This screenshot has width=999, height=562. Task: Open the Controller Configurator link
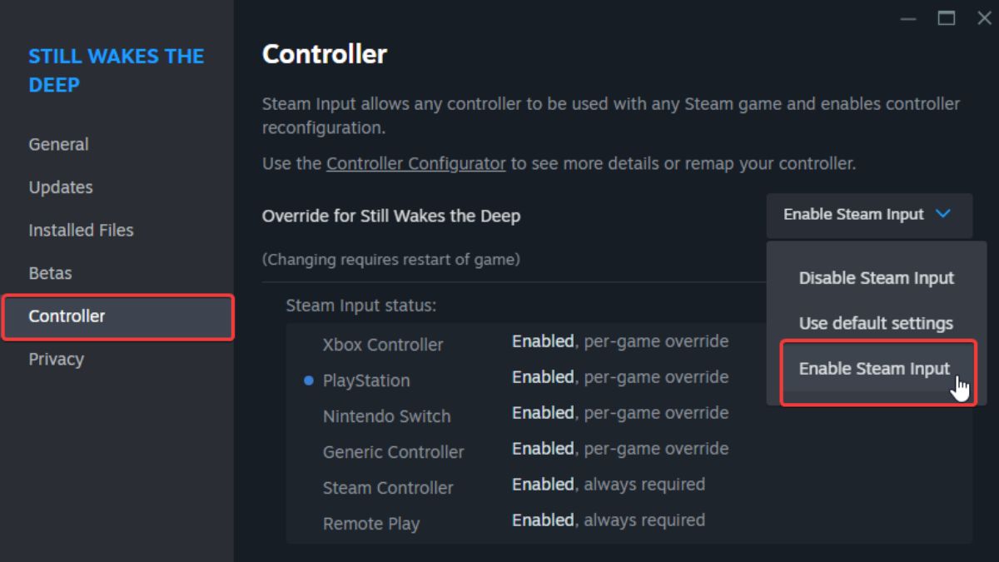(x=416, y=164)
